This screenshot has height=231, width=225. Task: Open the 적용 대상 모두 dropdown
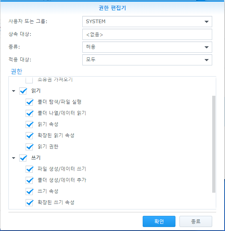(x=147, y=60)
